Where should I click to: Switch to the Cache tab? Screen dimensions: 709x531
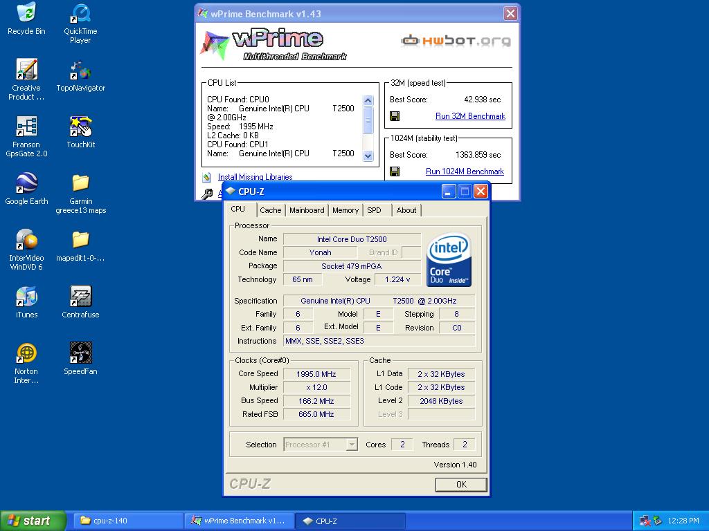[271, 210]
